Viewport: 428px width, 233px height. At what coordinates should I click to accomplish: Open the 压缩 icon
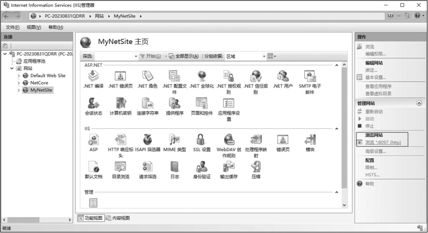click(x=256, y=166)
